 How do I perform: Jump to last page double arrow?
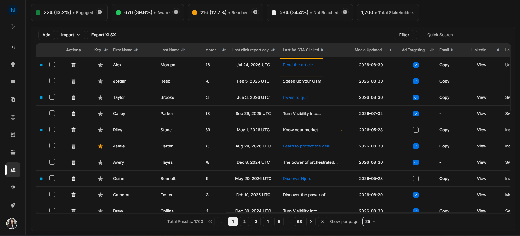coord(322,222)
